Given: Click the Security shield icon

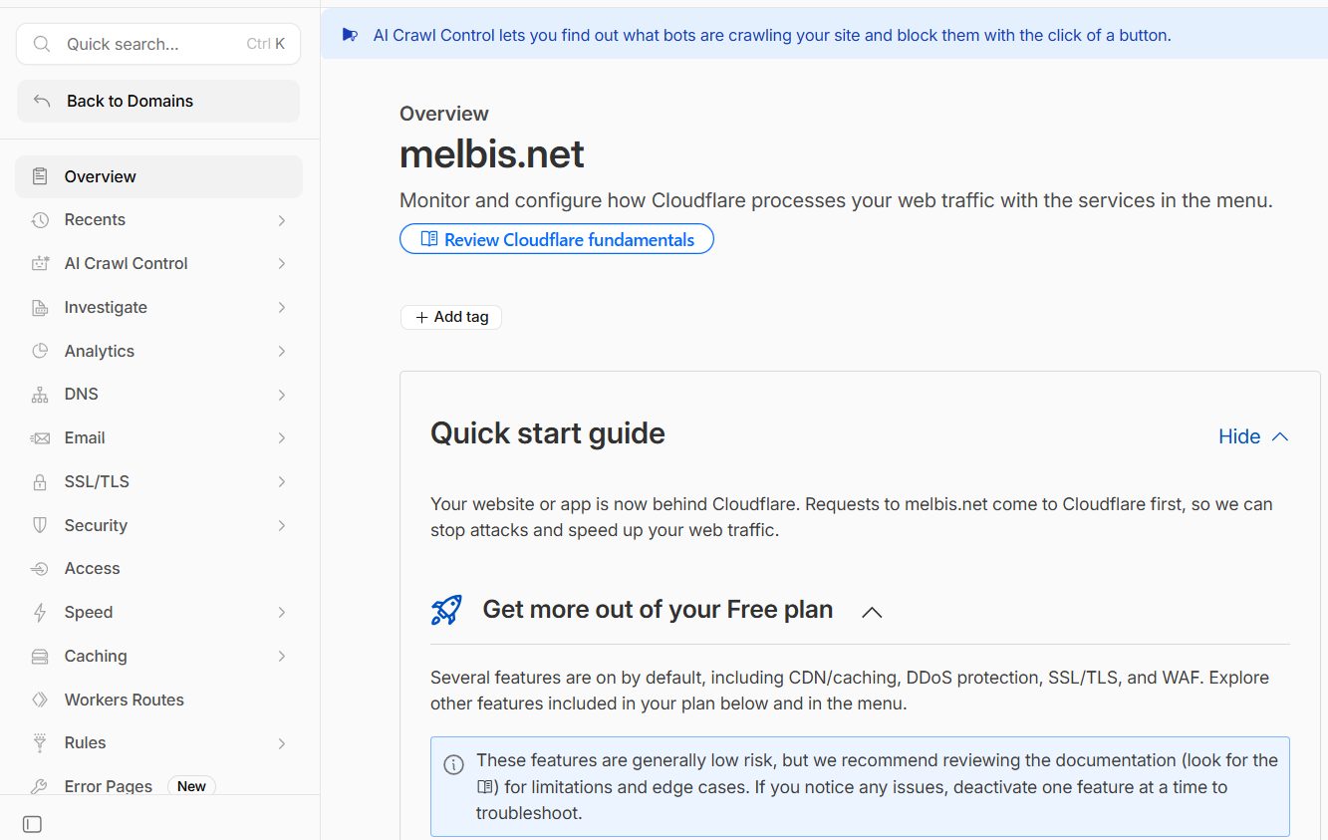Looking at the screenshot, I should pyautogui.click(x=40, y=525).
